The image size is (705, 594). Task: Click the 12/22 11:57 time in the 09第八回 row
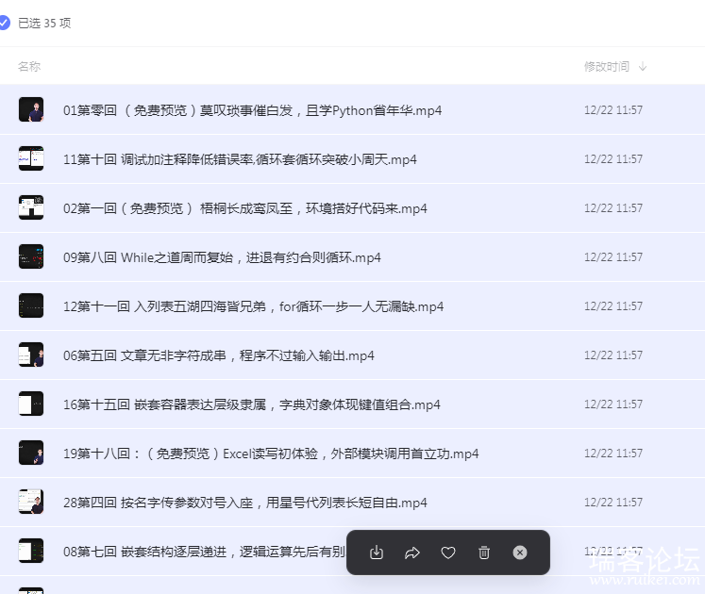click(x=613, y=257)
